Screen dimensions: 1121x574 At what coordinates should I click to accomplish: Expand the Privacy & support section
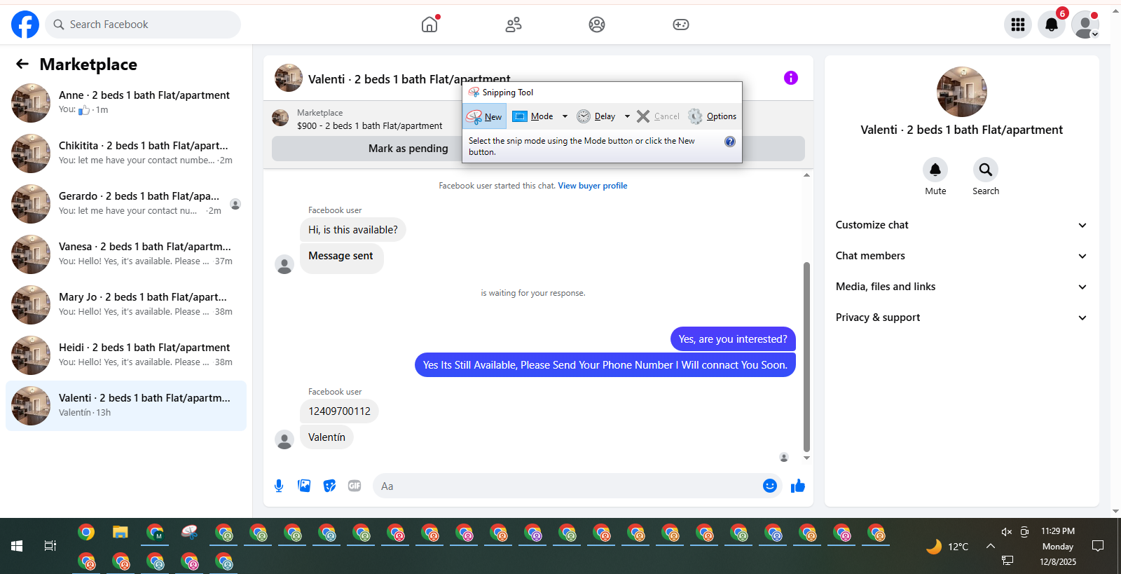(x=961, y=317)
